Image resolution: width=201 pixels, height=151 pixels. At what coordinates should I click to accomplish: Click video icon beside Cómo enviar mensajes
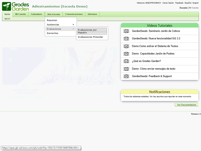tap(126, 69)
